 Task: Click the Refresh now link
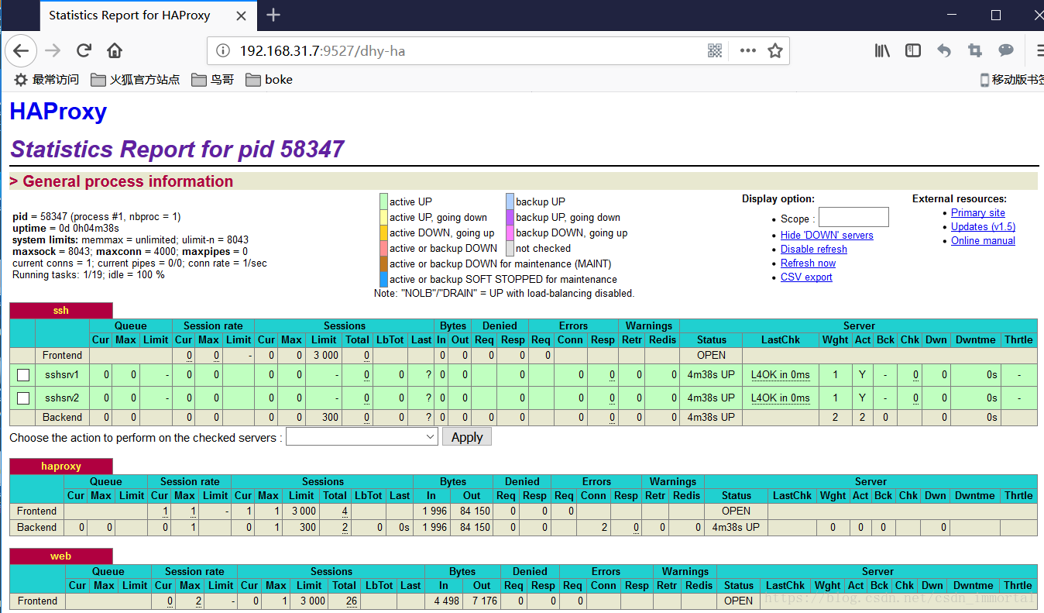pos(808,263)
